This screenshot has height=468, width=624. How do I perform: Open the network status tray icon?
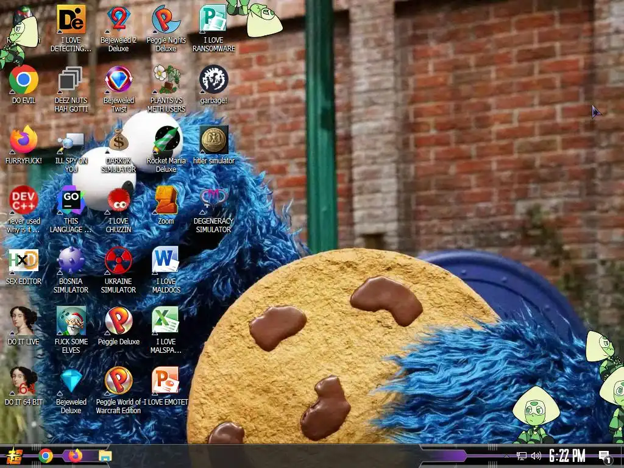[522, 456]
